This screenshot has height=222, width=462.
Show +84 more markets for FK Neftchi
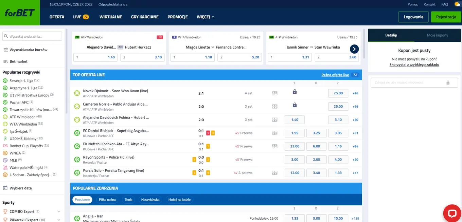[x=355, y=146]
